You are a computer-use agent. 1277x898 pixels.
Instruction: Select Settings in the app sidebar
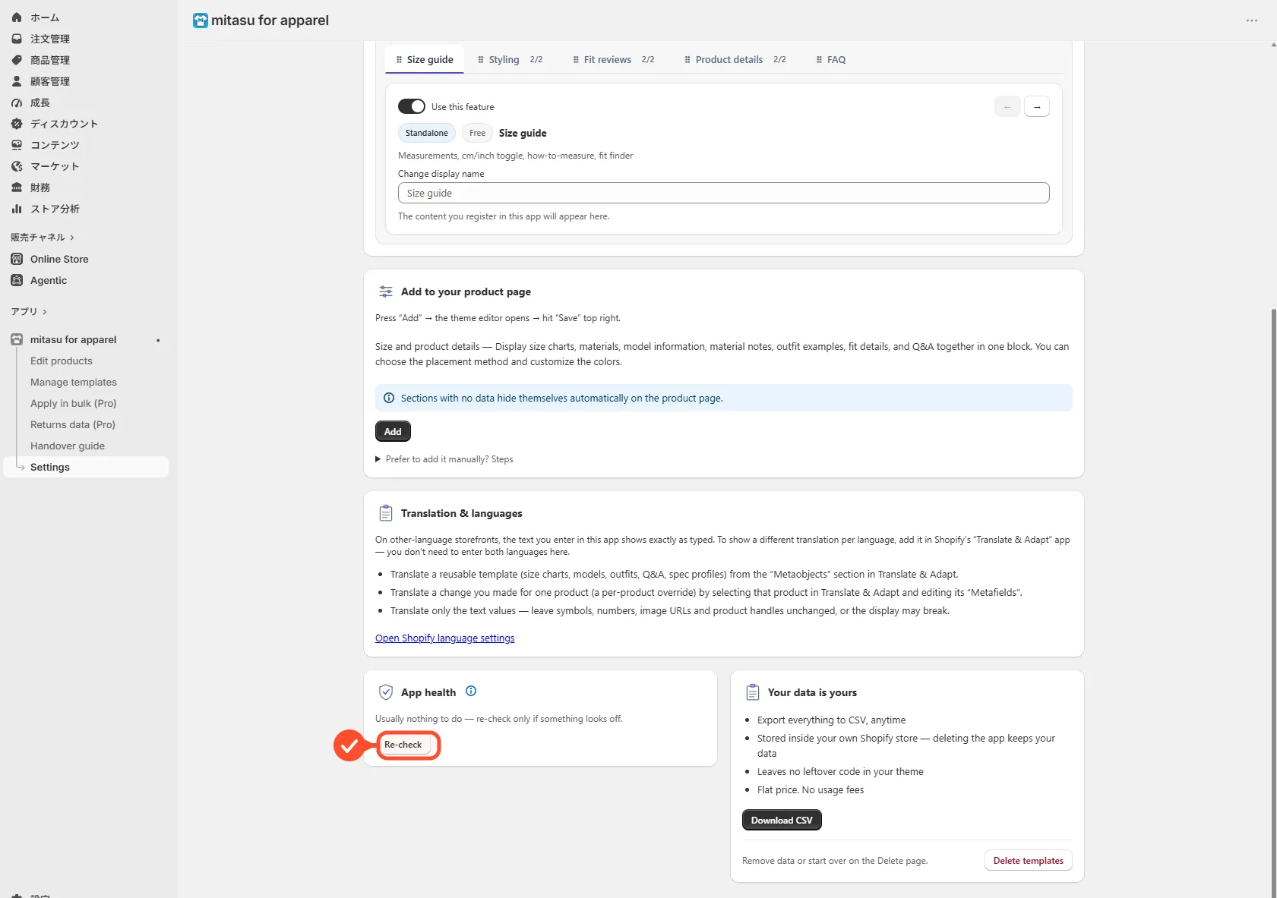(87, 467)
